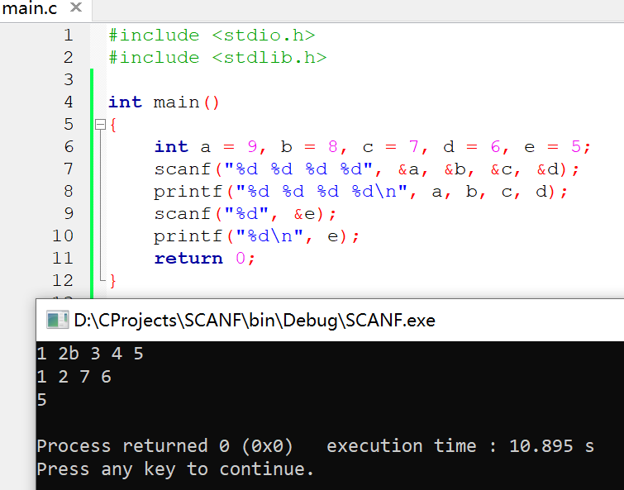Click line number 1 in gutter
The width and height of the screenshot is (624, 490).
[x=69, y=36]
